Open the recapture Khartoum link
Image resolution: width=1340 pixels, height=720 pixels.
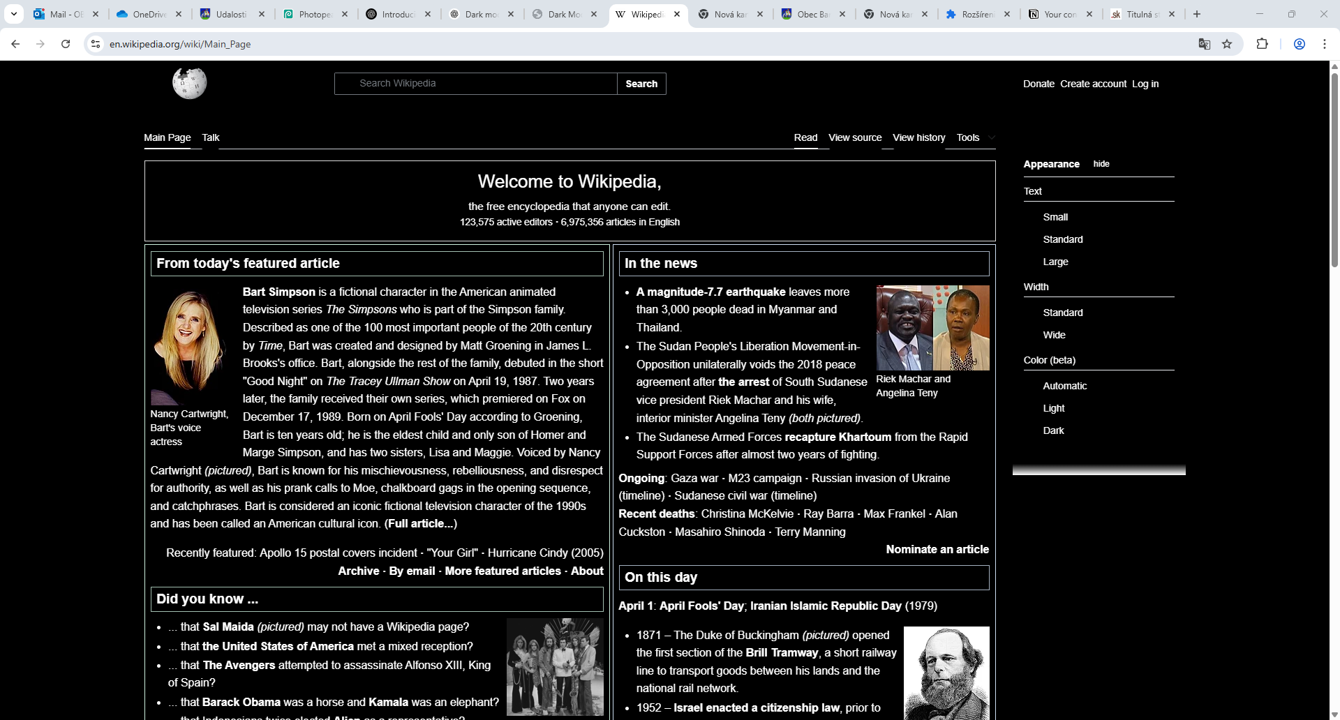(x=837, y=437)
